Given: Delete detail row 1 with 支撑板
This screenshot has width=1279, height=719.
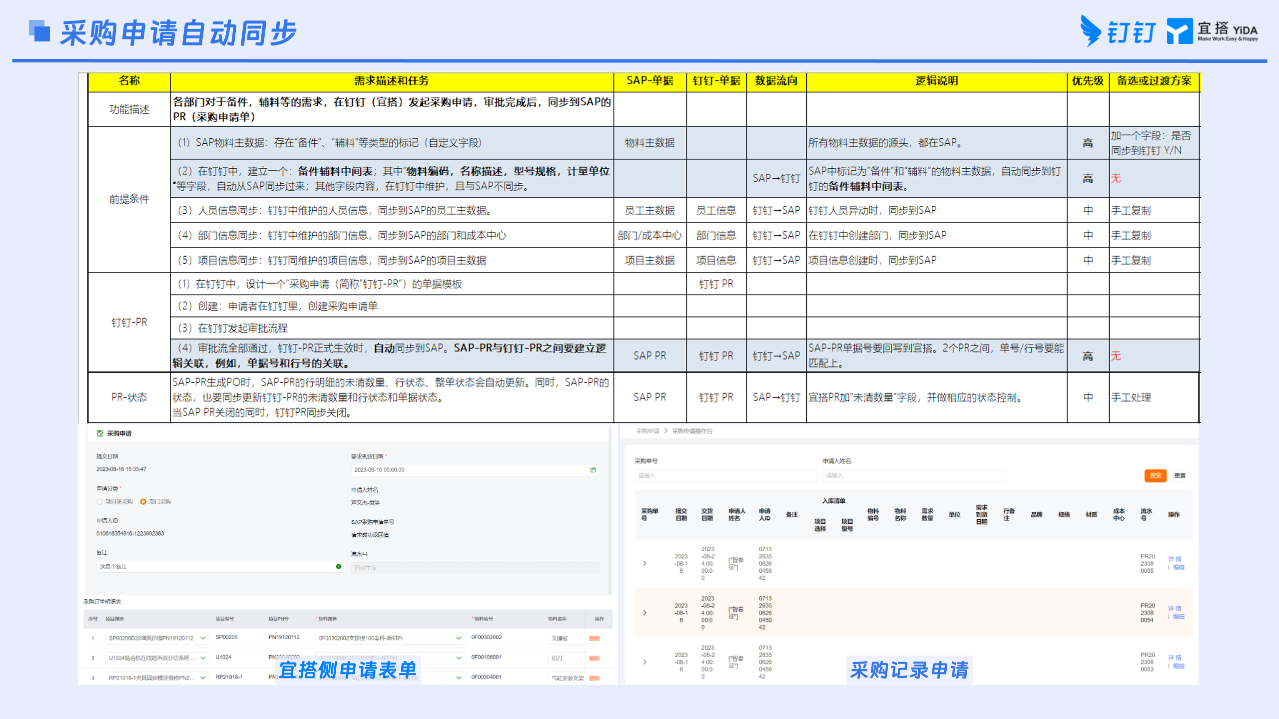Looking at the screenshot, I should [594, 638].
